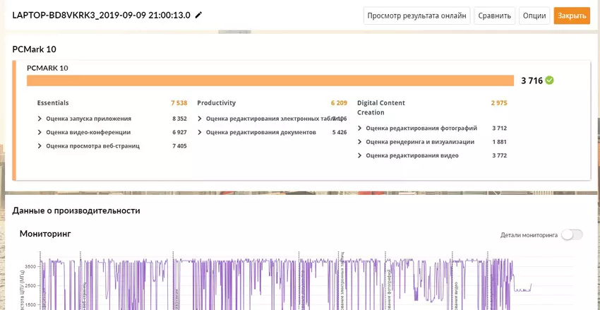Open the Опции menu
The height and width of the screenshot is (310, 600).
[x=534, y=16]
